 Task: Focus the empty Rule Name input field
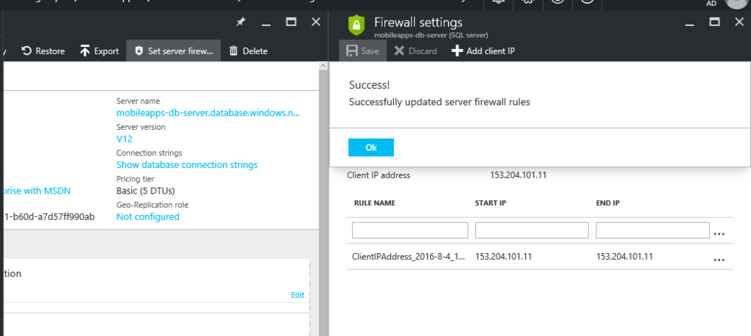(x=410, y=230)
